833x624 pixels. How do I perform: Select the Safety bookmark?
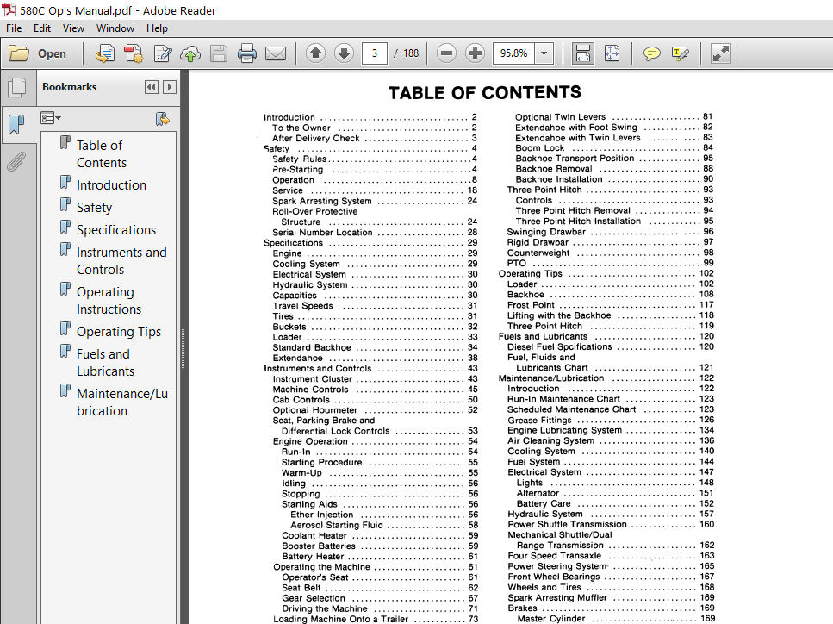(x=94, y=208)
